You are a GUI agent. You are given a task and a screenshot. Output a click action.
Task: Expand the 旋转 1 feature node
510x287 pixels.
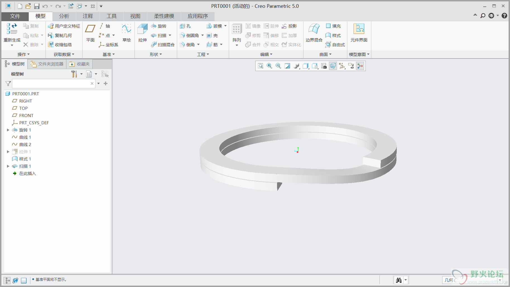[8, 130]
